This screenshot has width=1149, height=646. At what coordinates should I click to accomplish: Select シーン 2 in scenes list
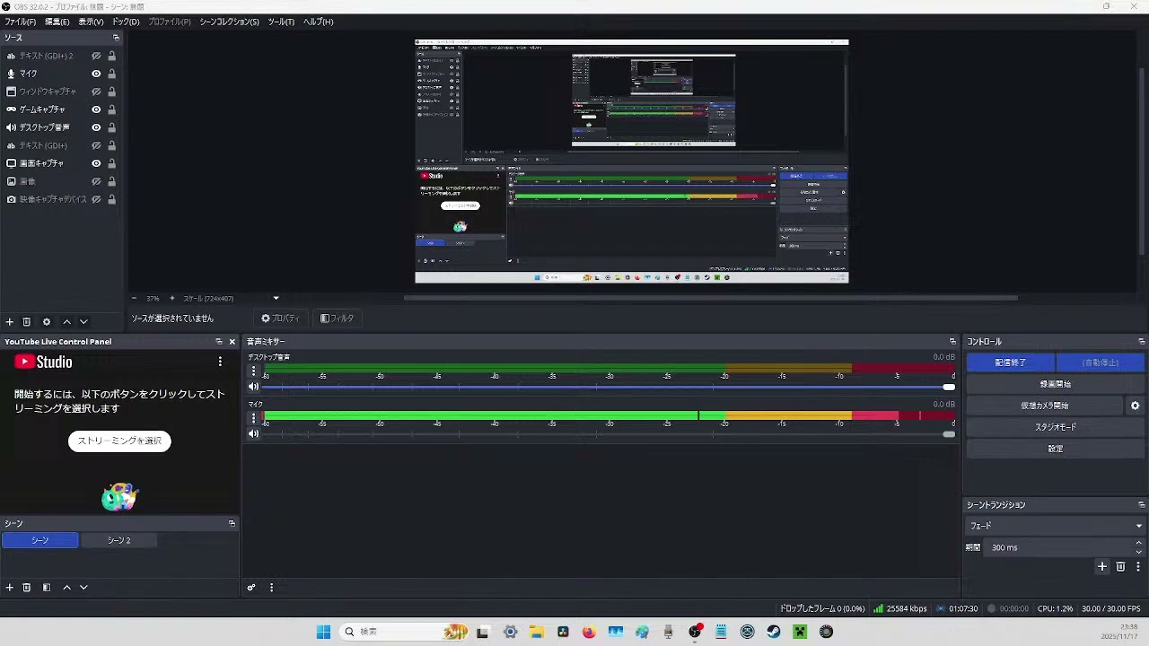118,540
